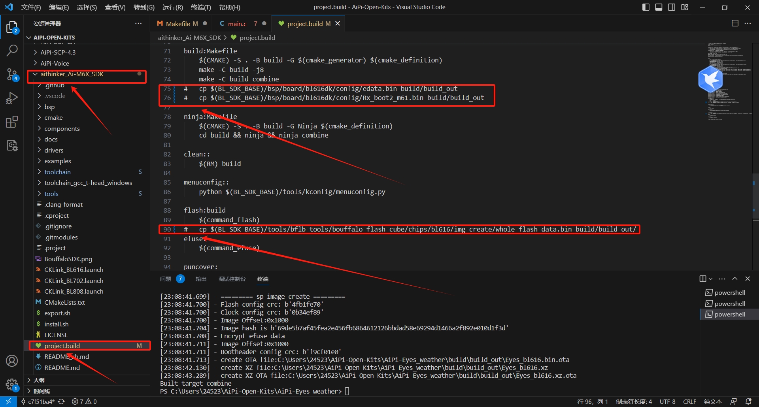The width and height of the screenshot is (759, 407).
Task: Toggle primary side bar layout icon
Action: click(x=646, y=7)
